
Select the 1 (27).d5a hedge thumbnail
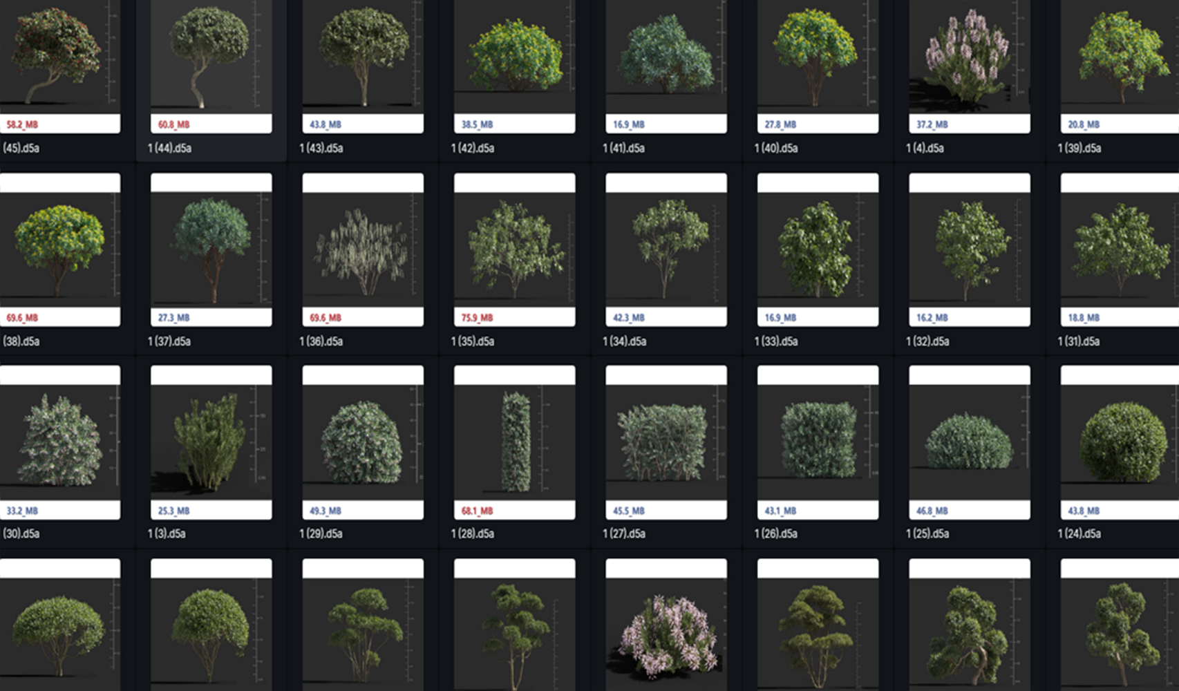click(x=666, y=442)
